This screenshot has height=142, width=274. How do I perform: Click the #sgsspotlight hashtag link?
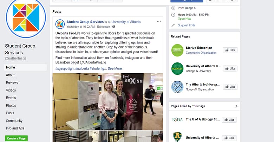65,69
